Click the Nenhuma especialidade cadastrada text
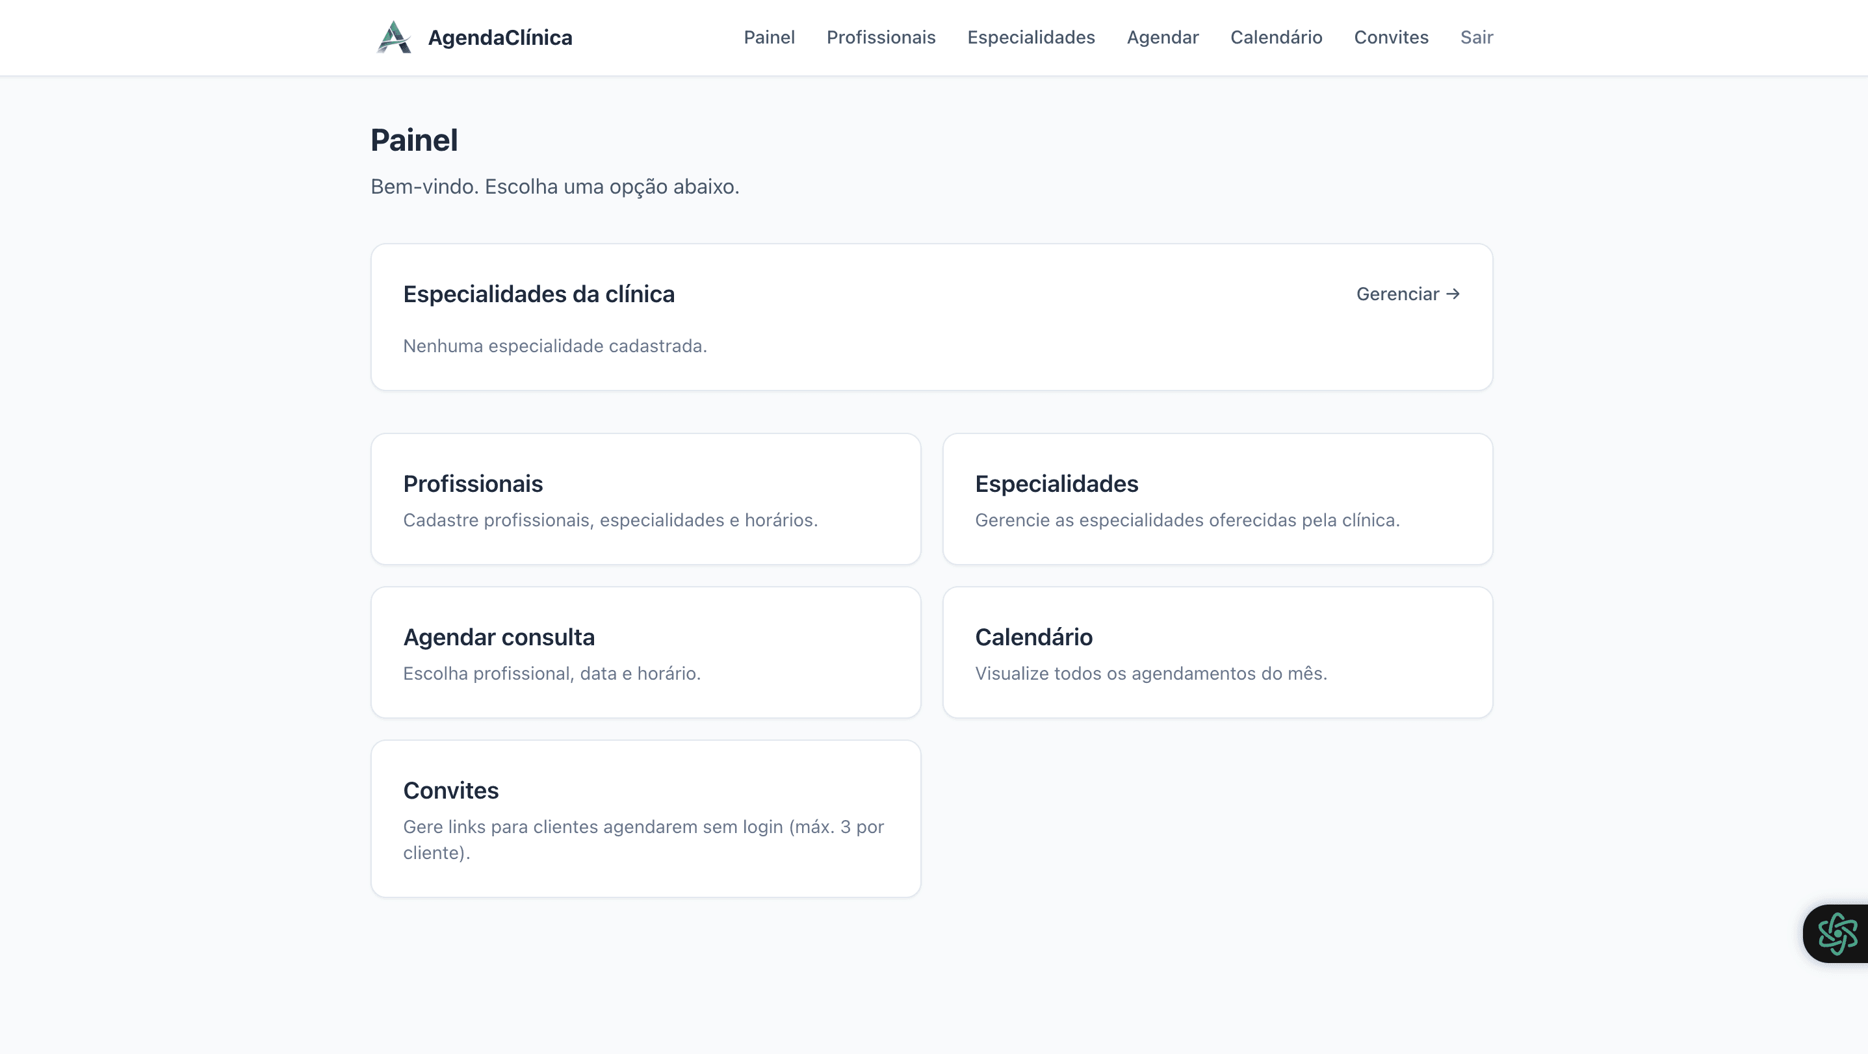The width and height of the screenshot is (1868, 1054). coord(554,346)
